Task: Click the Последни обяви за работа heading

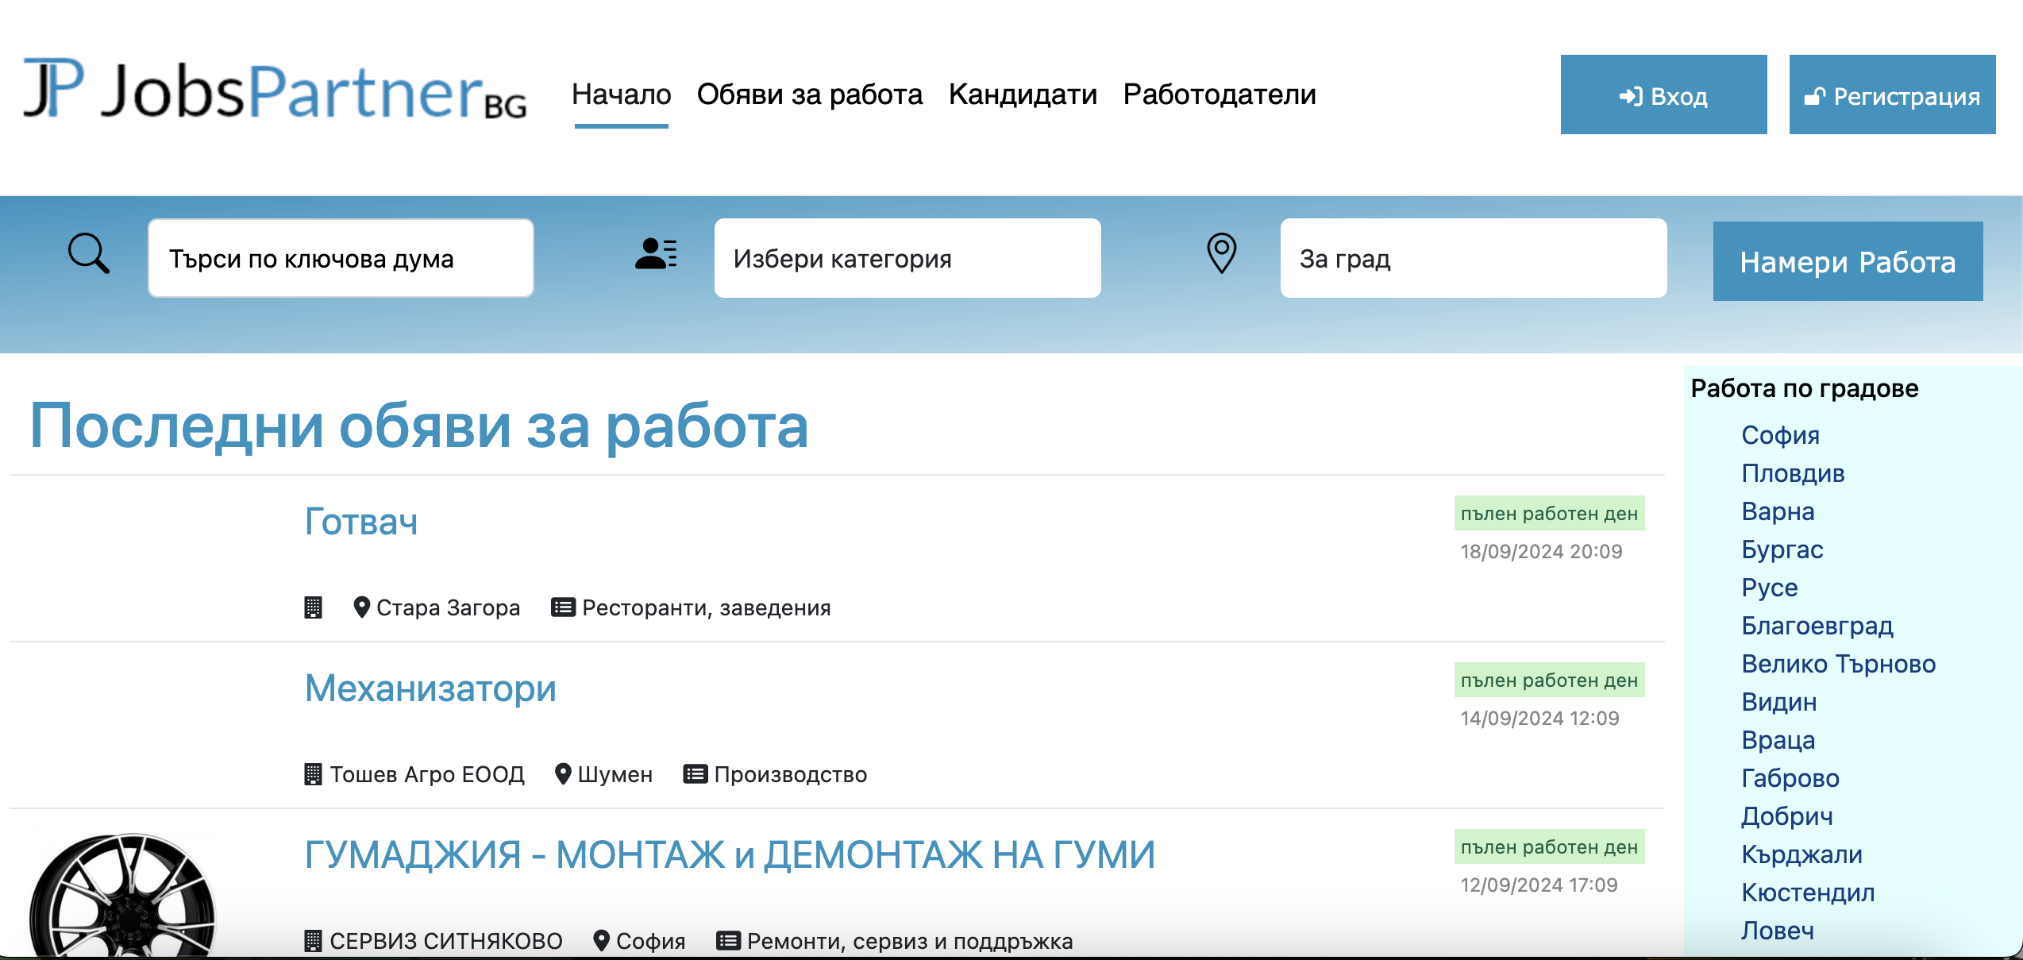Action: click(419, 426)
